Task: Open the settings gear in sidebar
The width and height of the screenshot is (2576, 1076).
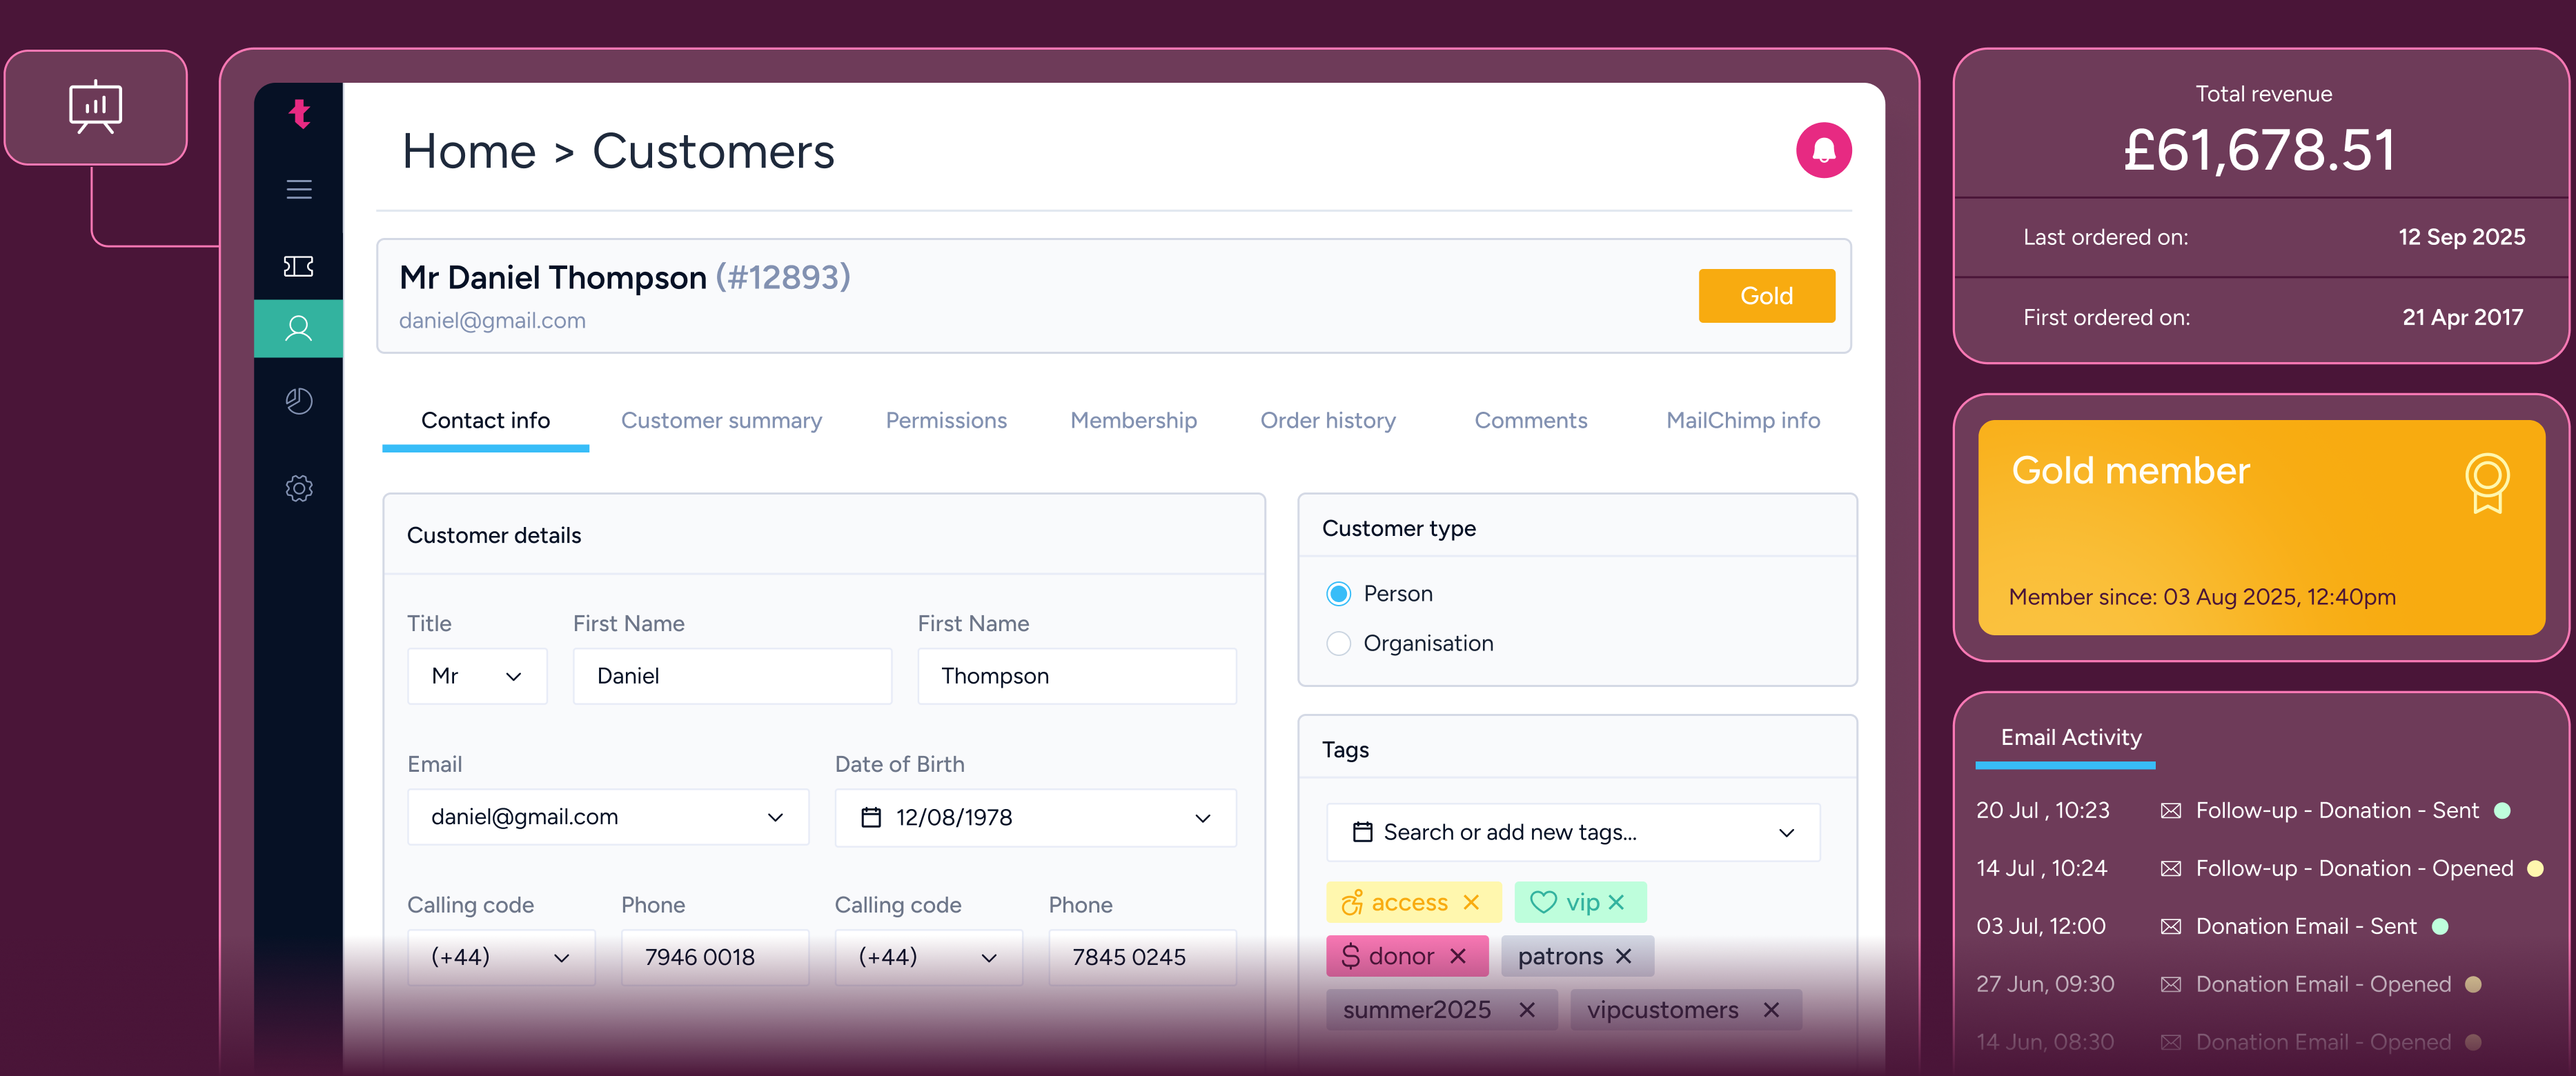Action: pyautogui.click(x=299, y=488)
